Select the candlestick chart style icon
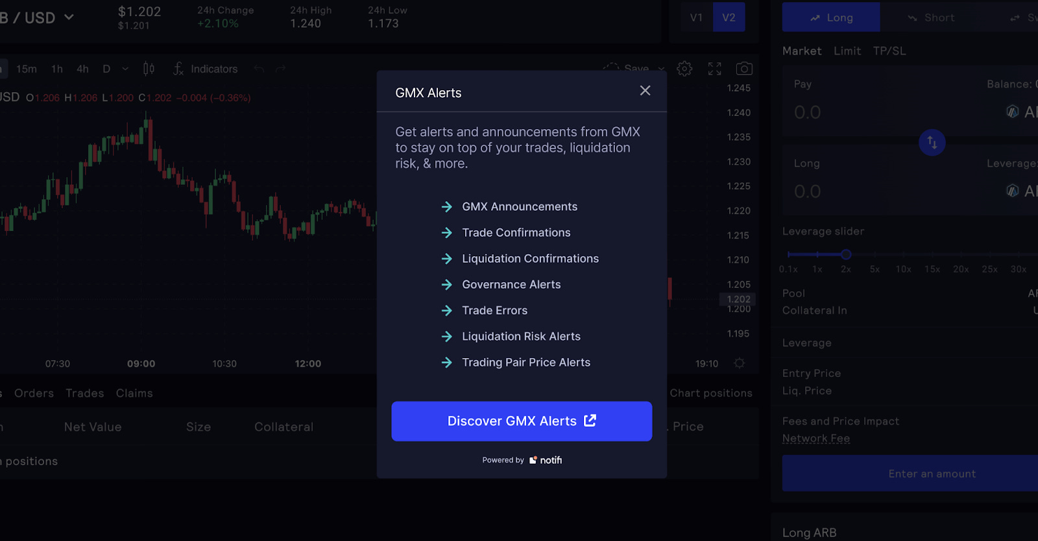This screenshot has width=1038, height=541. 148,68
